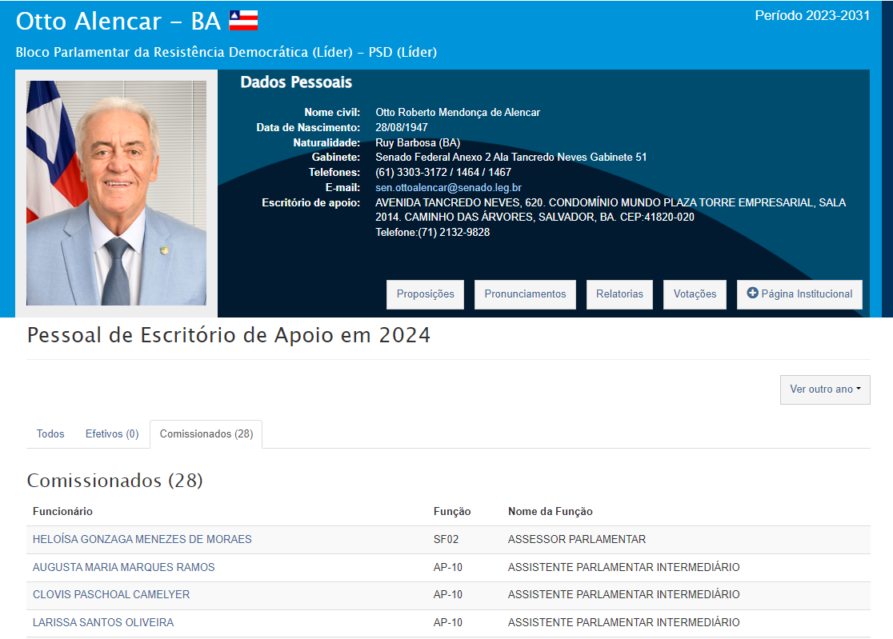Open Larissa Santos Oliveira employee link
The height and width of the screenshot is (639, 893).
(103, 623)
